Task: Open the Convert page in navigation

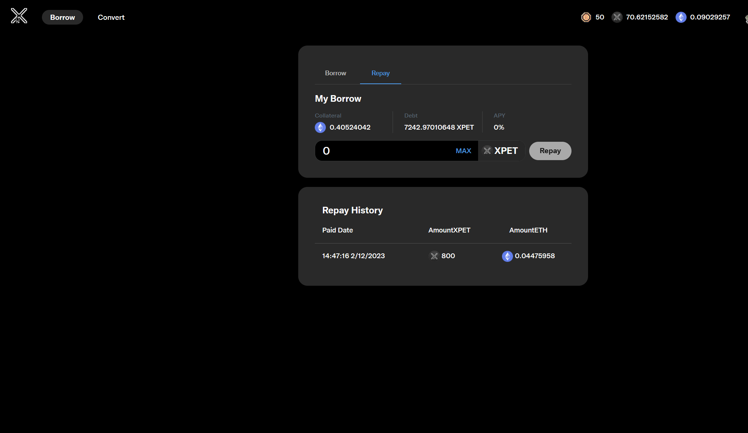Action: pyautogui.click(x=111, y=17)
